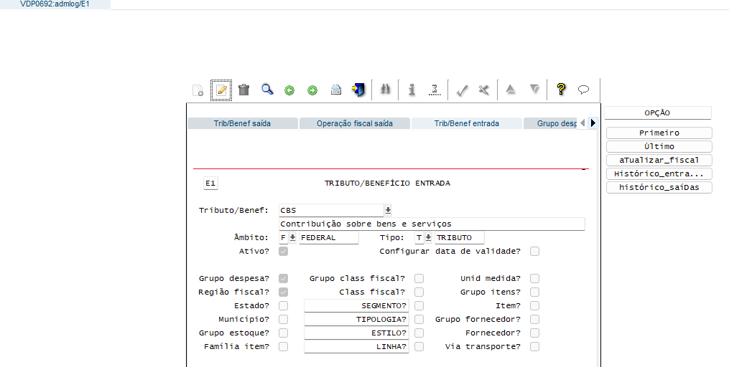729x367 pixels.
Task: Select Trib/Benef entrada tab
Action: pyautogui.click(x=467, y=123)
